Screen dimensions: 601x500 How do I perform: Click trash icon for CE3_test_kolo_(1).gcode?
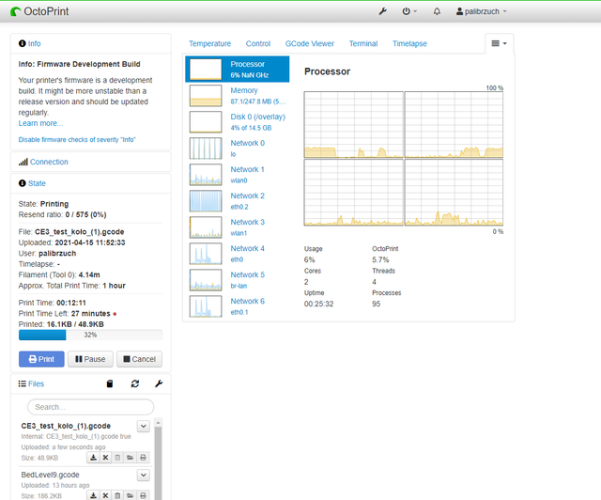117,458
